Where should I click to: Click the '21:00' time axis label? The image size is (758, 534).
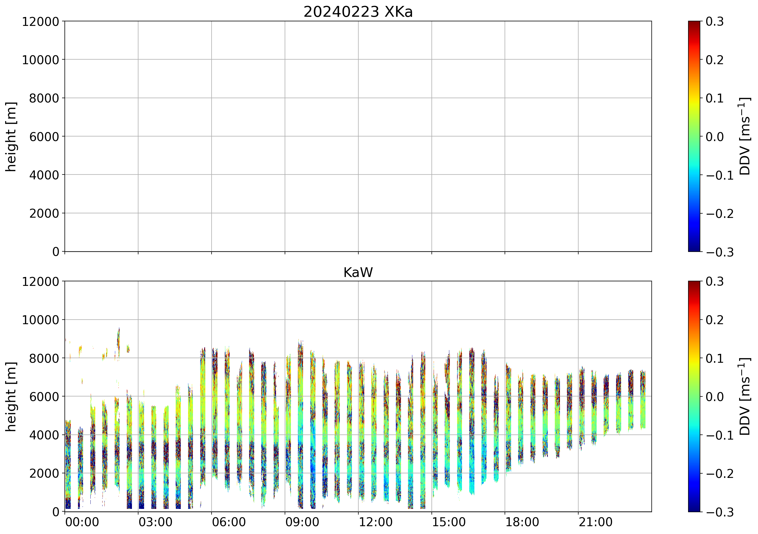click(x=595, y=522)
